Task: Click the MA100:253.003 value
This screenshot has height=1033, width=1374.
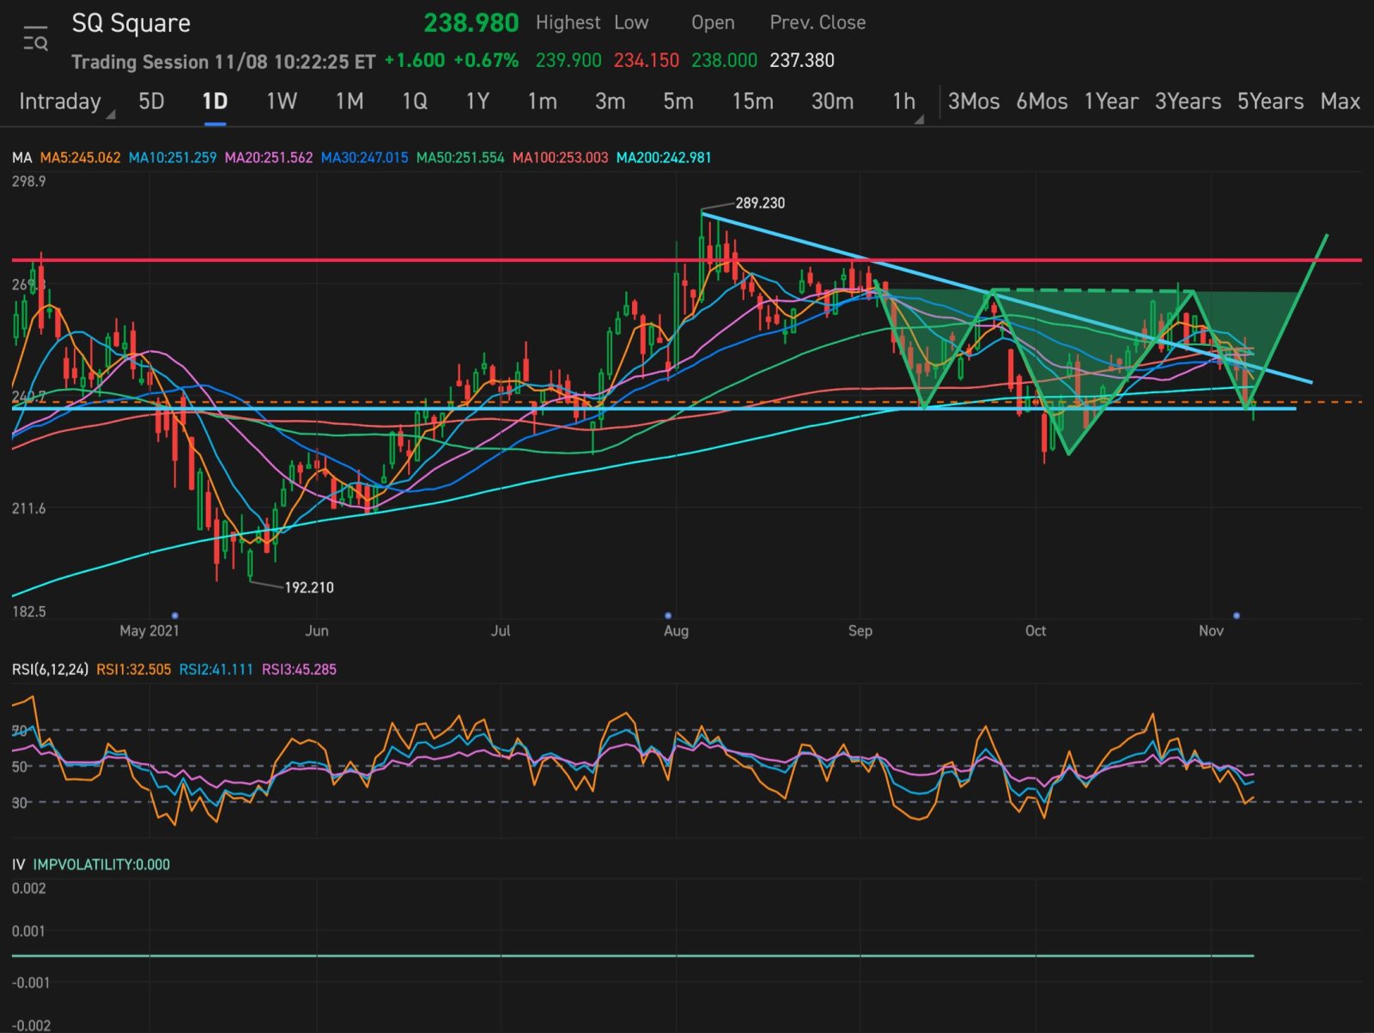Action: [561, 158]
